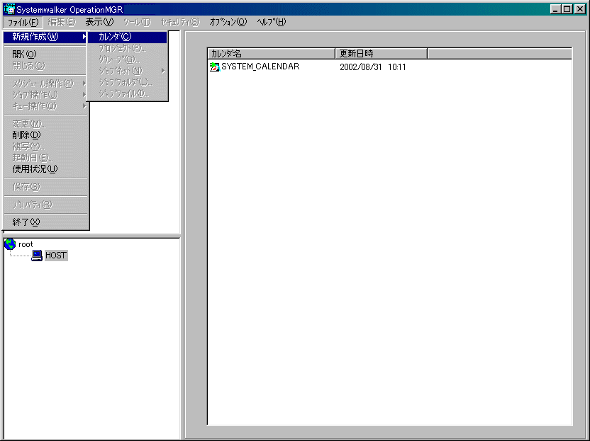Choose 複写(Y) from the File menu
590x441 pixels.
[x=46, y=147]
